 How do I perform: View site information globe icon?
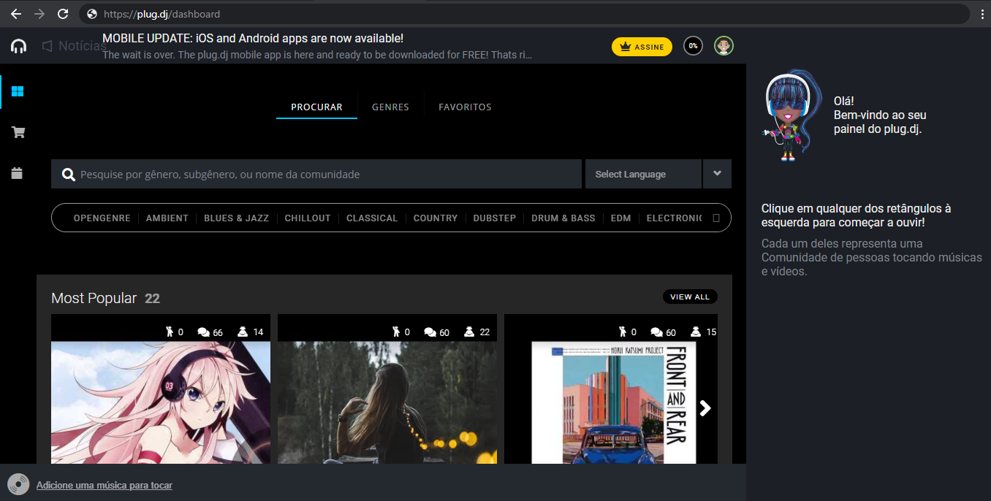point(92,14)
